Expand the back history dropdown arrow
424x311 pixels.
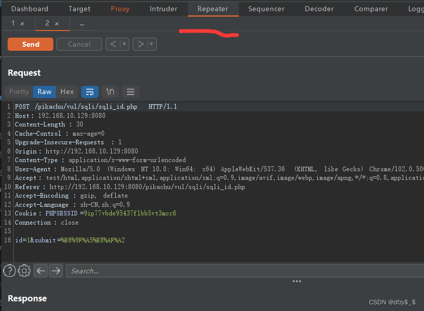click(x=124, y=44)
